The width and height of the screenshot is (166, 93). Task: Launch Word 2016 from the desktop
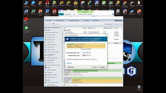click(26, 12)
